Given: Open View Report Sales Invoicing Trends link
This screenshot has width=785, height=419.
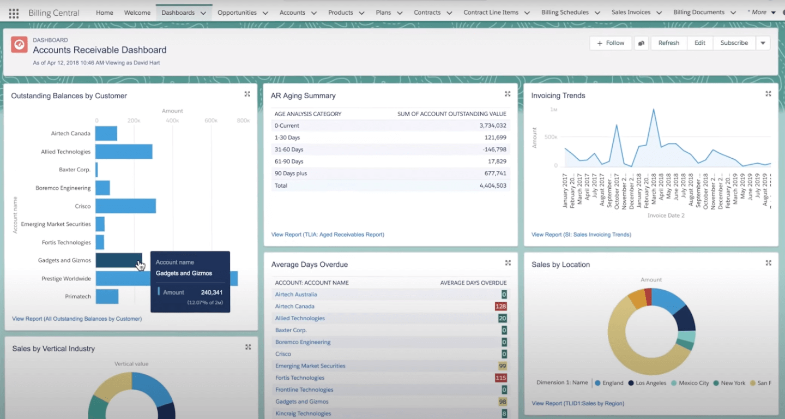Looking at the screenshot, I should point(581,235).
